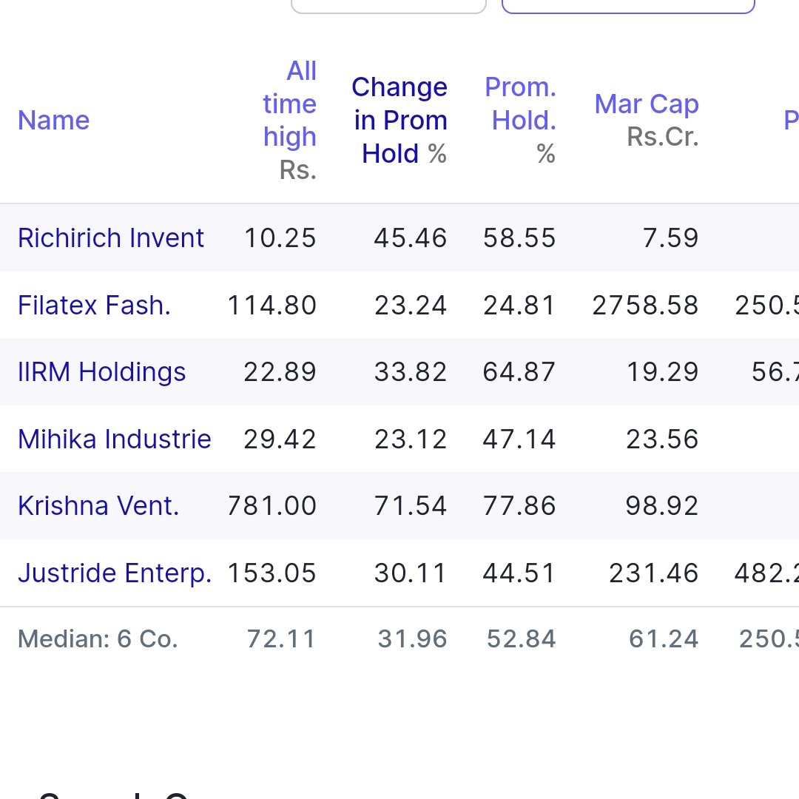The width and height of the screenshot is (799, 799).
Task: Open the Mihika Industrie company link
Action: [114, 439]
